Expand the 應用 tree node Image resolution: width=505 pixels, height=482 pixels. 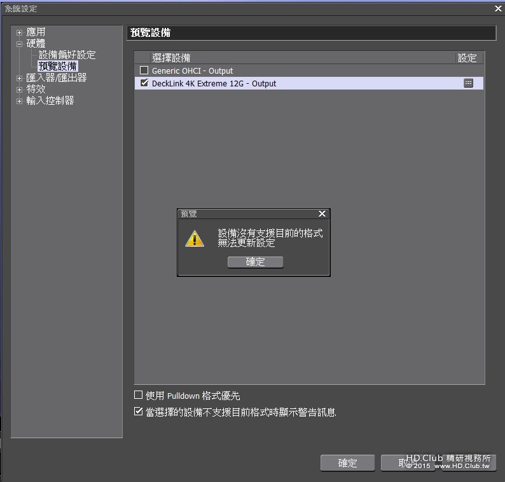pyautogui.click(x=19, y=32)
